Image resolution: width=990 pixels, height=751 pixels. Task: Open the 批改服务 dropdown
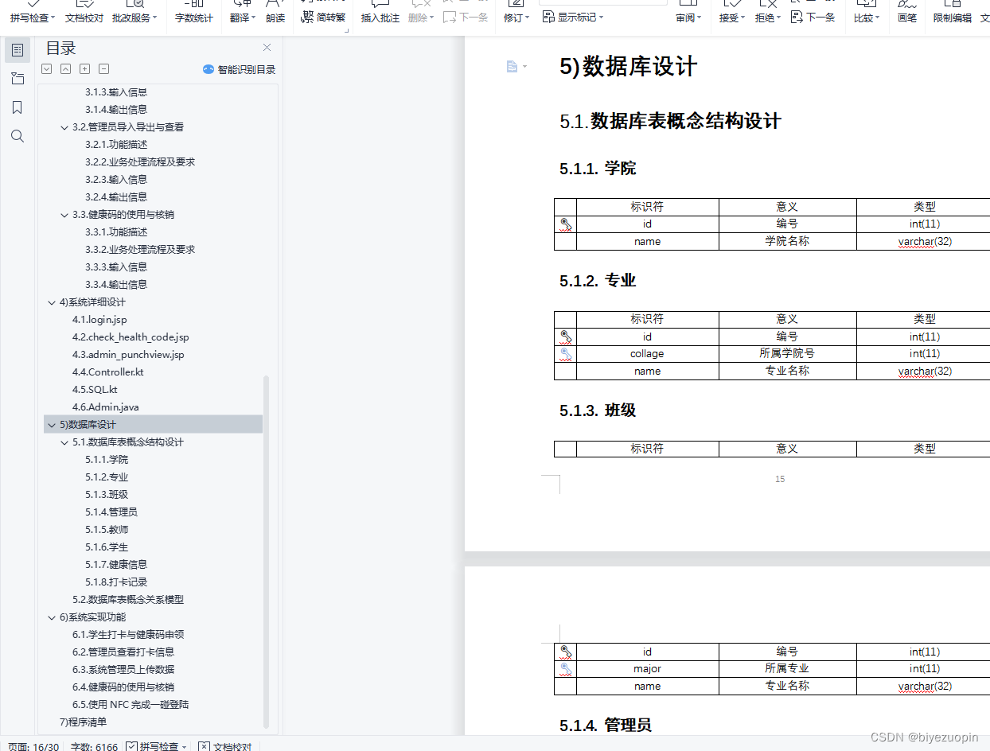134,18
